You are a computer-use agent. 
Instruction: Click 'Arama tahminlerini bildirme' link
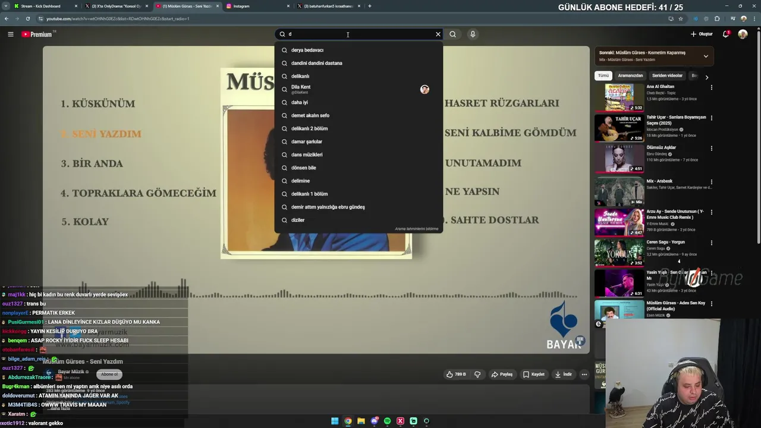pos(416,229)
